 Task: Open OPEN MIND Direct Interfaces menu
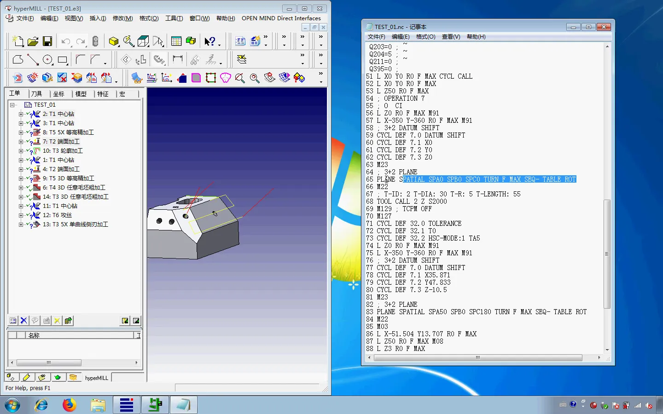pos(281,18)
